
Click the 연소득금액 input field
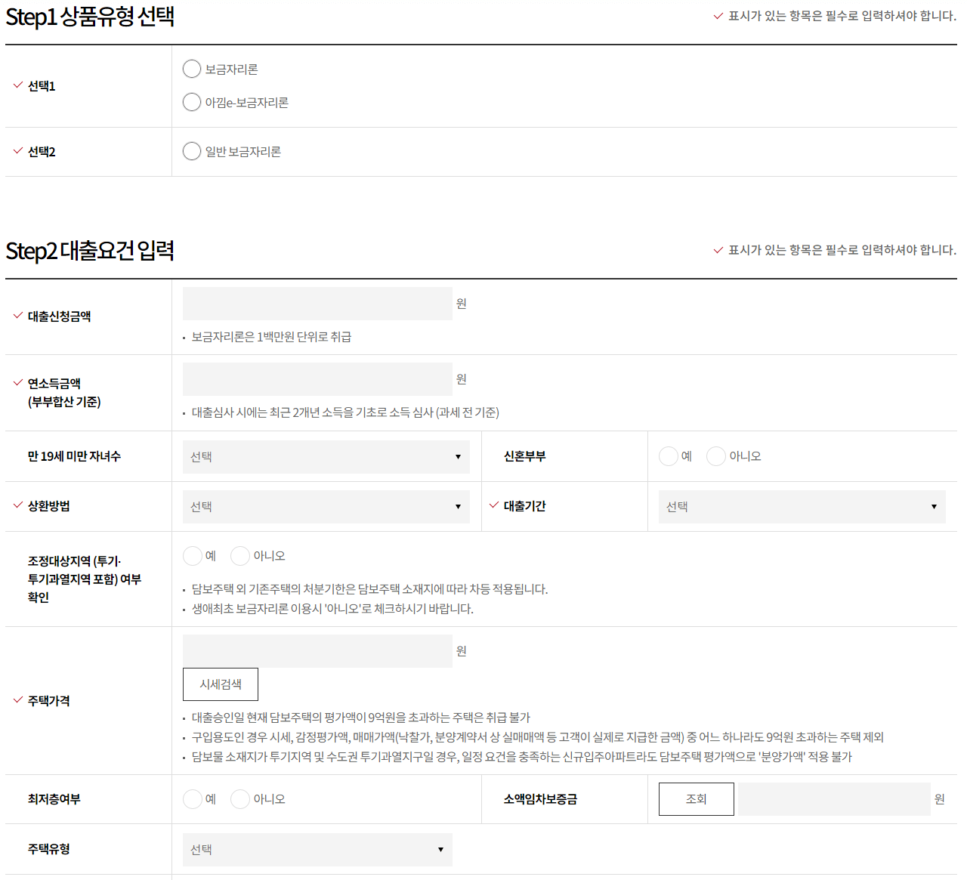(x=317, y=378)
